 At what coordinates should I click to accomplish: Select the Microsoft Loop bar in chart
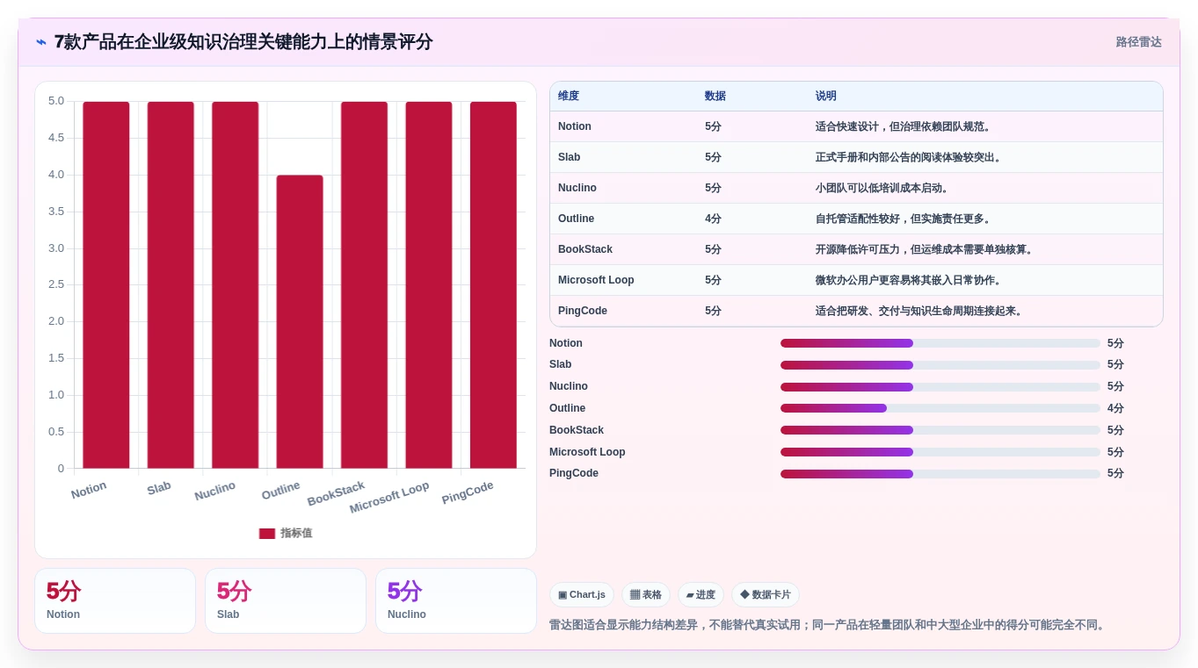point(429,285)
